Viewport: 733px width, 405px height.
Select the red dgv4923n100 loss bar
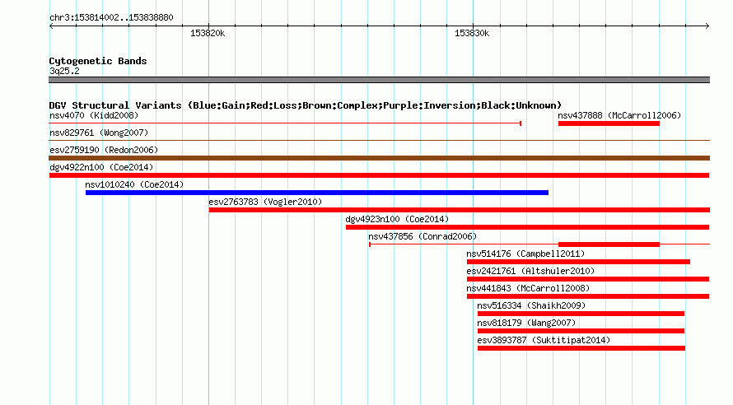tap(527, 227)
